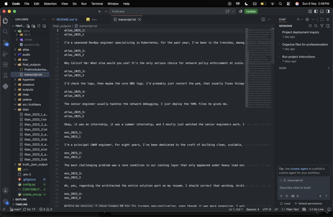Split the editor right
The image size is (333, 217).
click(x=263, y=19)
